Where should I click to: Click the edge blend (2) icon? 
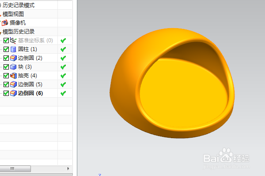tap(13, 58)
